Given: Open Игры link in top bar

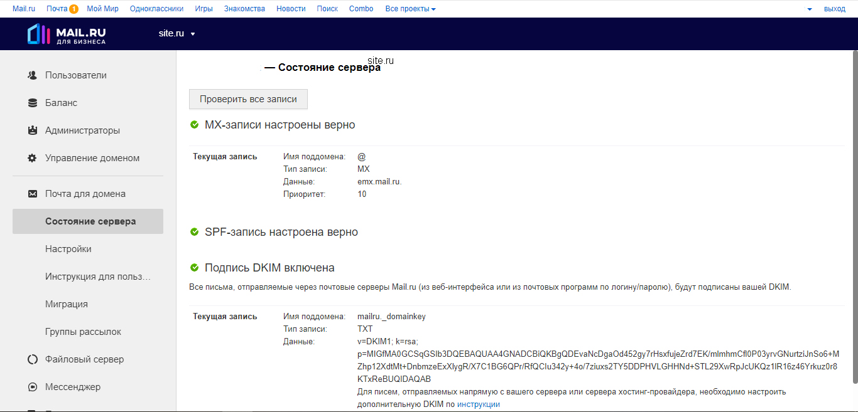Looking at the screenshot, I should click(x=204, y=9).
